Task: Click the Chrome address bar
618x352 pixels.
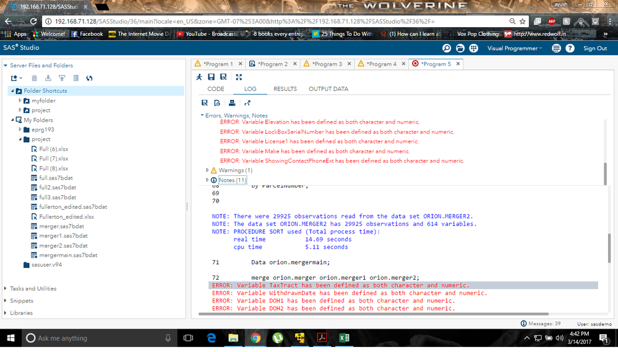Action: (275, 21)
